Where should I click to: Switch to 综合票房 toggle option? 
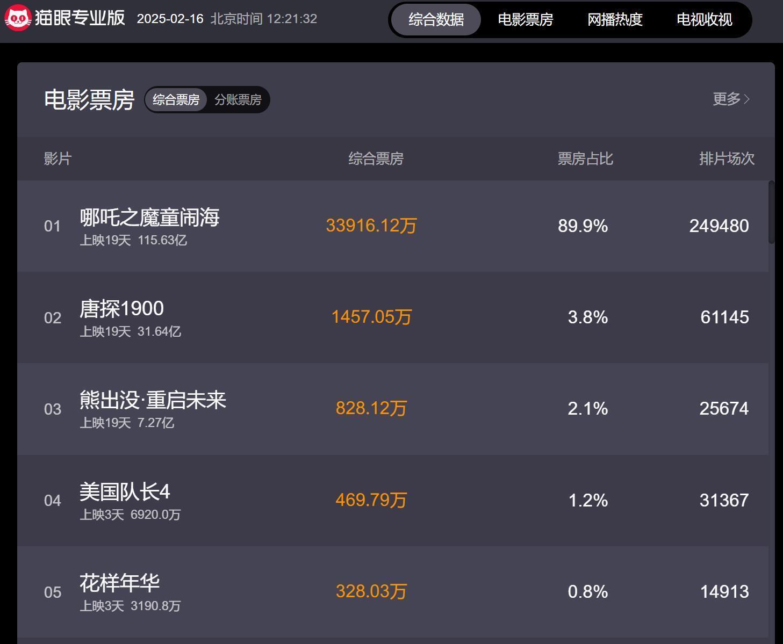(x=176, y=100)
